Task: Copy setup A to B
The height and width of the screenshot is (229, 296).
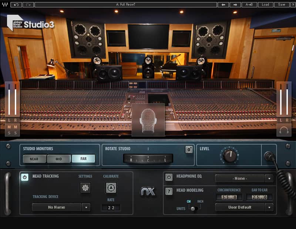Action: point(249,4)
